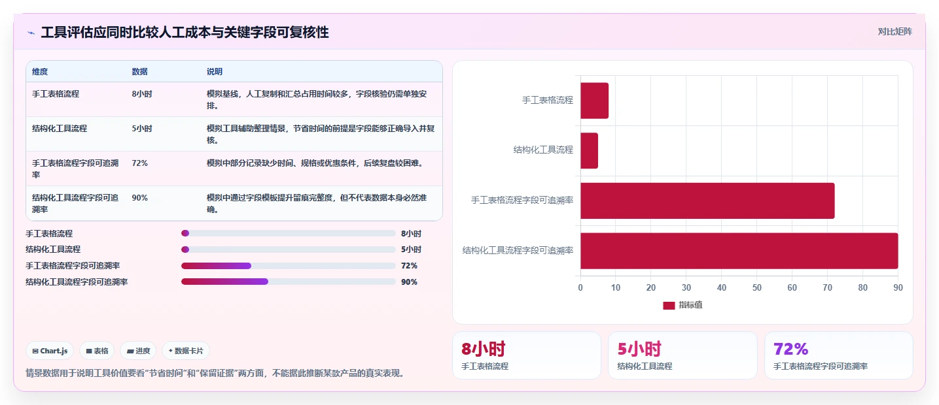
Task: Select the 表格 chip
Action: pyautogui.click(x=97, y=351)
